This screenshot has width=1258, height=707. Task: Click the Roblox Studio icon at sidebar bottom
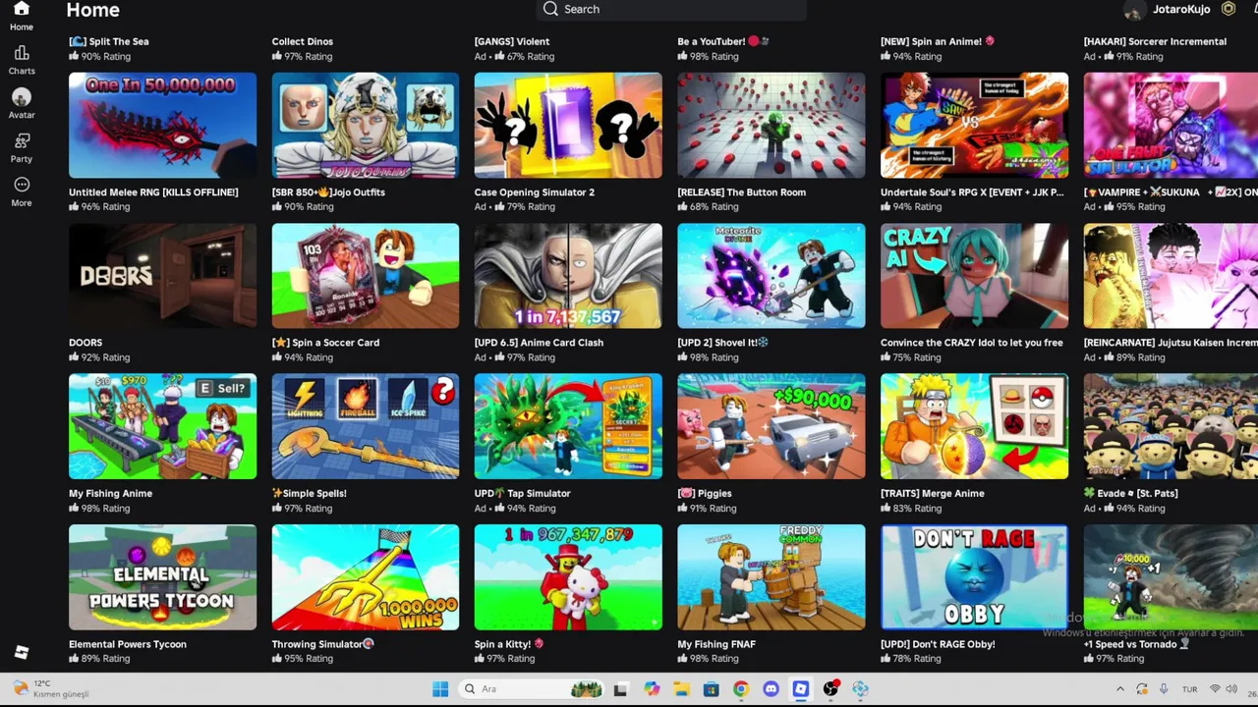[x=22, y=652]
